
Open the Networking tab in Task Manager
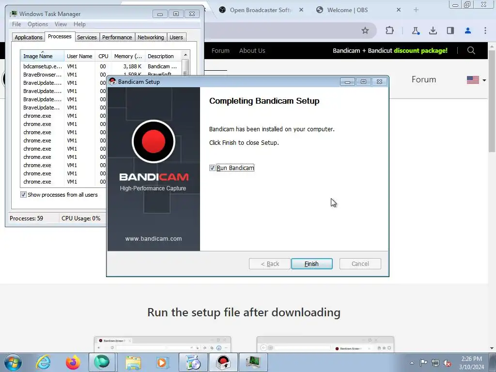(151, 37)
